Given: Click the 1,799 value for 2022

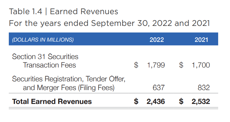Looking at the screenshot, I should [156, 65].
